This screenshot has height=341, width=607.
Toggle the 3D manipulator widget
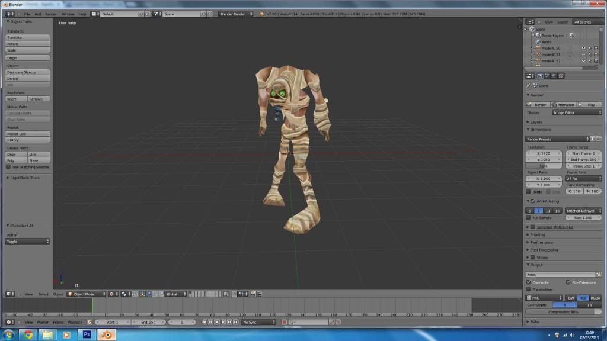pos(142,294)
